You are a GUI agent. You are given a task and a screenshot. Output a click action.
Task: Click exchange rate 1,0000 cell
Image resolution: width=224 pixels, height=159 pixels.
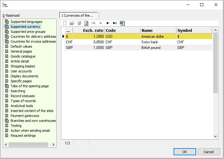click(x=89, y=48)
